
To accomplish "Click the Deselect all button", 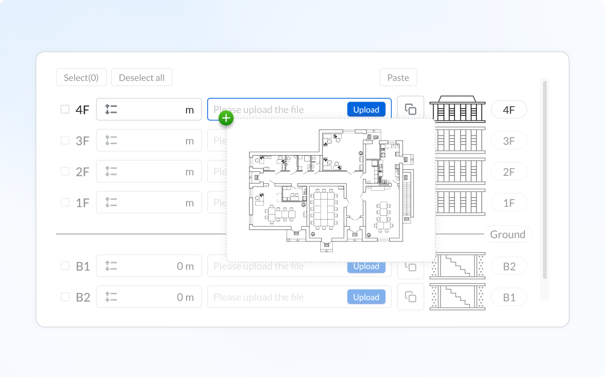I will point(142,78).
